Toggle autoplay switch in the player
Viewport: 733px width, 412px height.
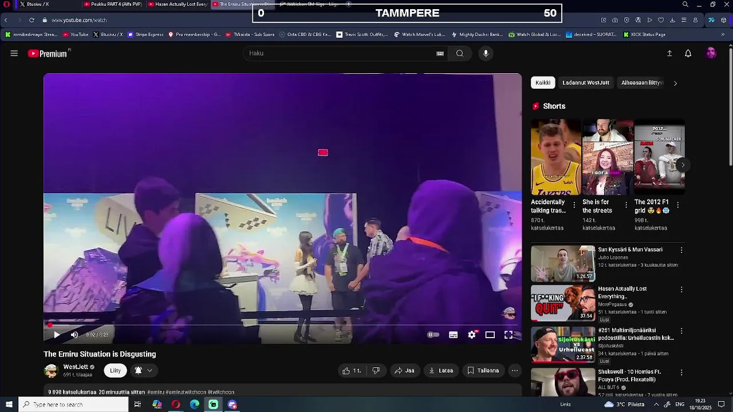[x=434, y=335]
